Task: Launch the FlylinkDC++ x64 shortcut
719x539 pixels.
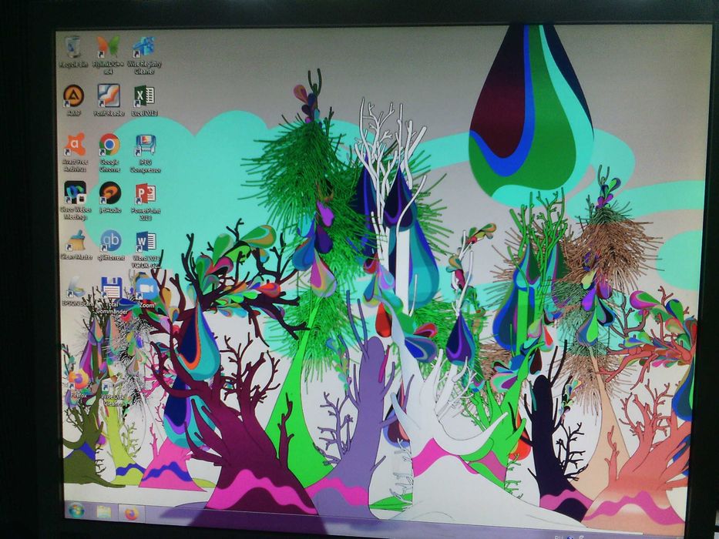Action: tap(108, 54)
